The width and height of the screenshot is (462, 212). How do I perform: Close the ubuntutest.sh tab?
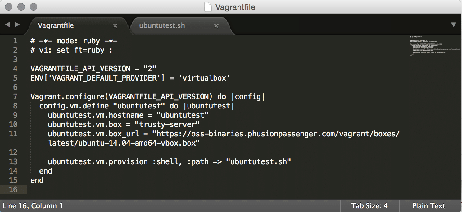[x=216, y=26]
